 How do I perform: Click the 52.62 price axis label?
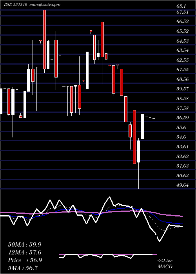[183, 156]
